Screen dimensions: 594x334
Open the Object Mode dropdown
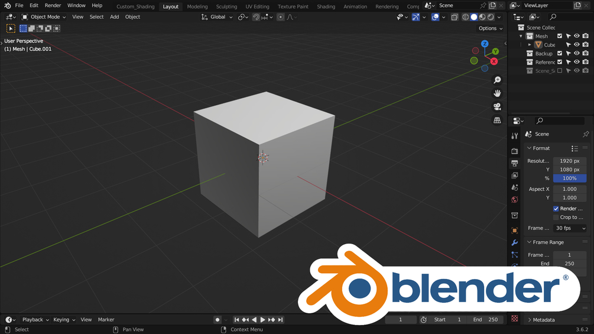(x=44, y=17)
